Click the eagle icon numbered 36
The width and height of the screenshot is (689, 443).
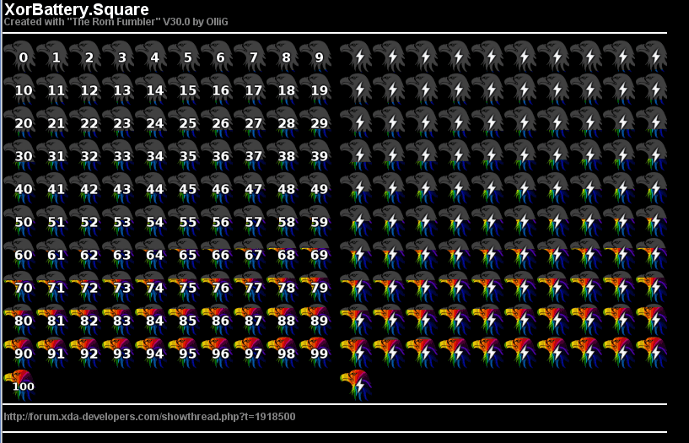(217, 155)
